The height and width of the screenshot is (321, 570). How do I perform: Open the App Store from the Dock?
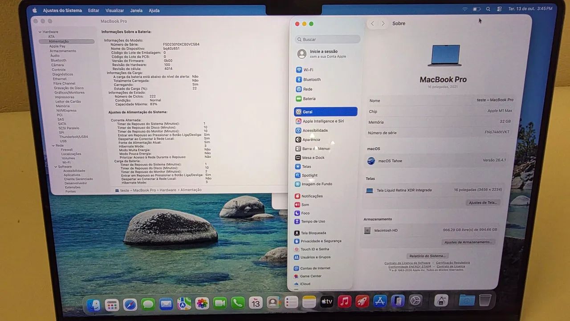click(x=380, y=301)
